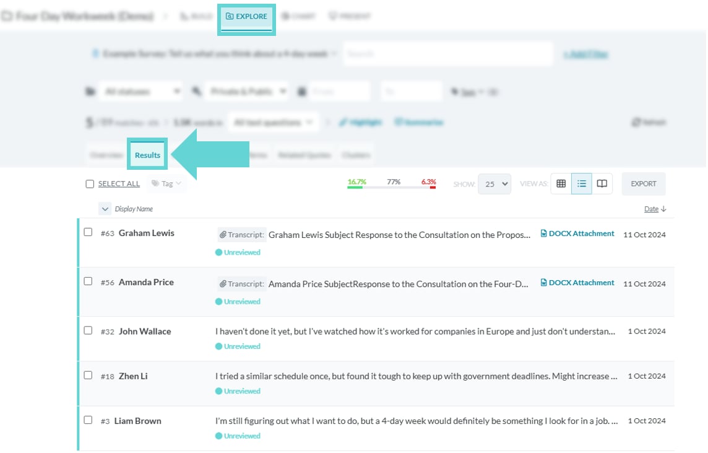This screenshot has width=708, height=453.
Task: Switch to reader book view
Action: [x=602, y=183]
